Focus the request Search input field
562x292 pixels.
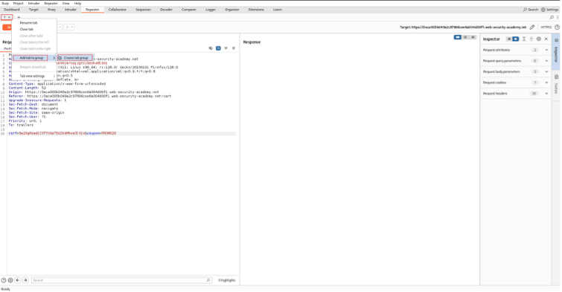pyautogui.click(x=121, y=280)
